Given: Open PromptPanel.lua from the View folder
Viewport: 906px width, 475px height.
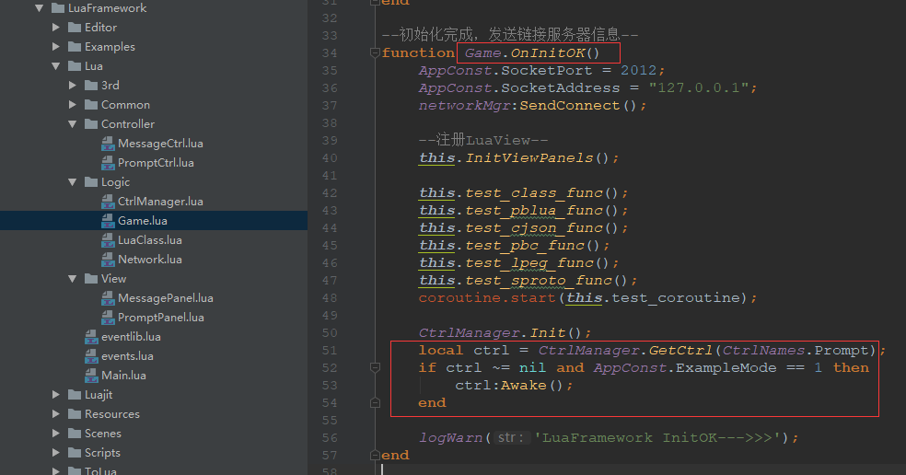Looking at the screenshot, I should click(161, 318).
